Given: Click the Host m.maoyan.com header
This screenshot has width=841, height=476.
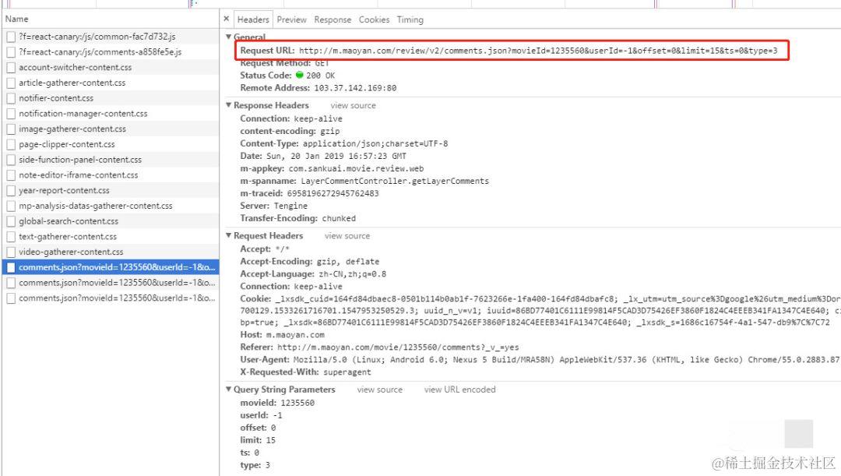Looking at the screenshot, I should (x=282, y=335).
